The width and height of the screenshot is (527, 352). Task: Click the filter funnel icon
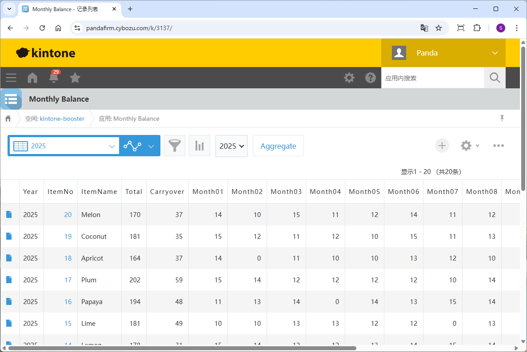coord(175,146)
